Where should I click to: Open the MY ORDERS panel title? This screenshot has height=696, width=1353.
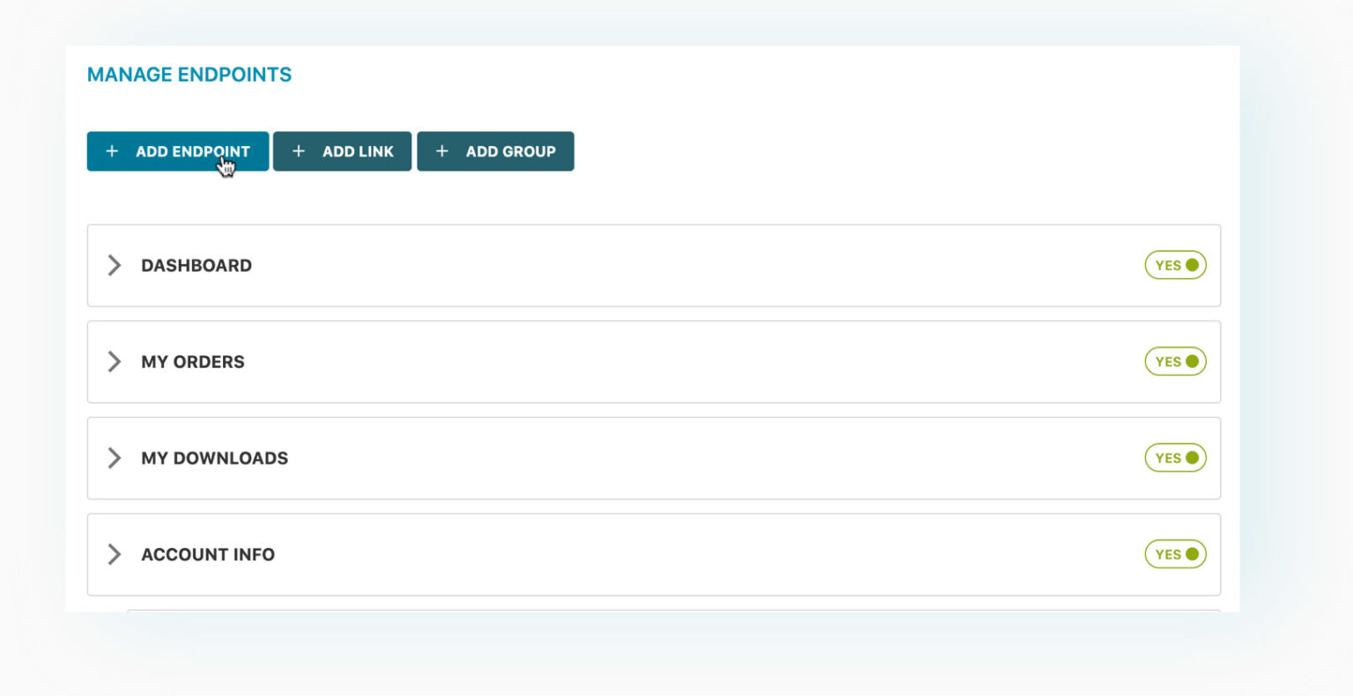tap(193, 361)
